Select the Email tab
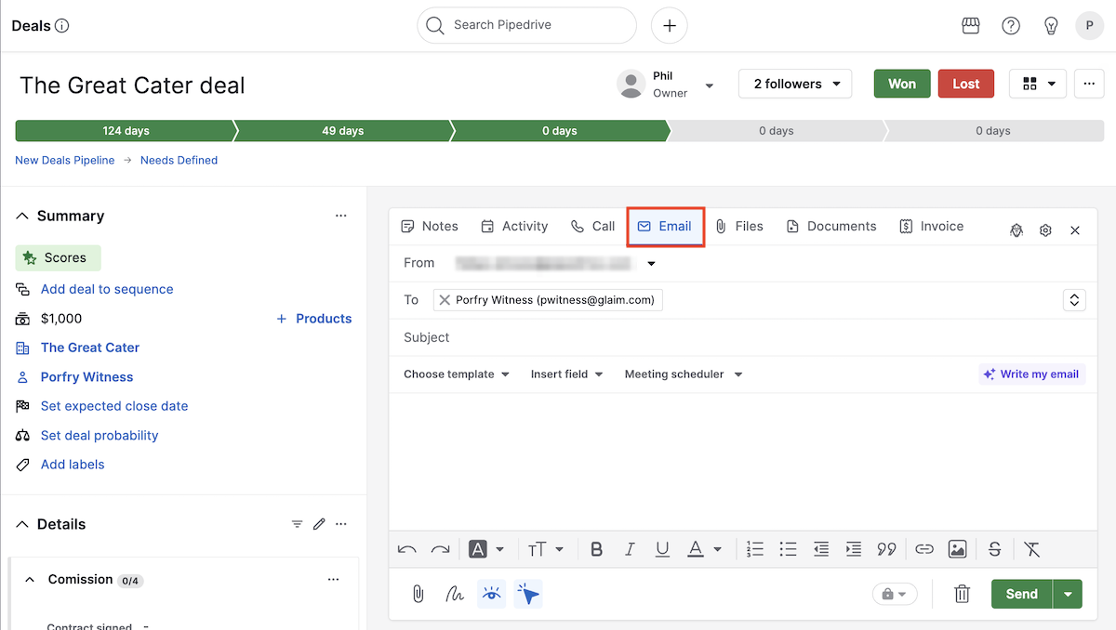Image resolution: width=1116 pixels, height=630 pixels. tap(665, 227)
